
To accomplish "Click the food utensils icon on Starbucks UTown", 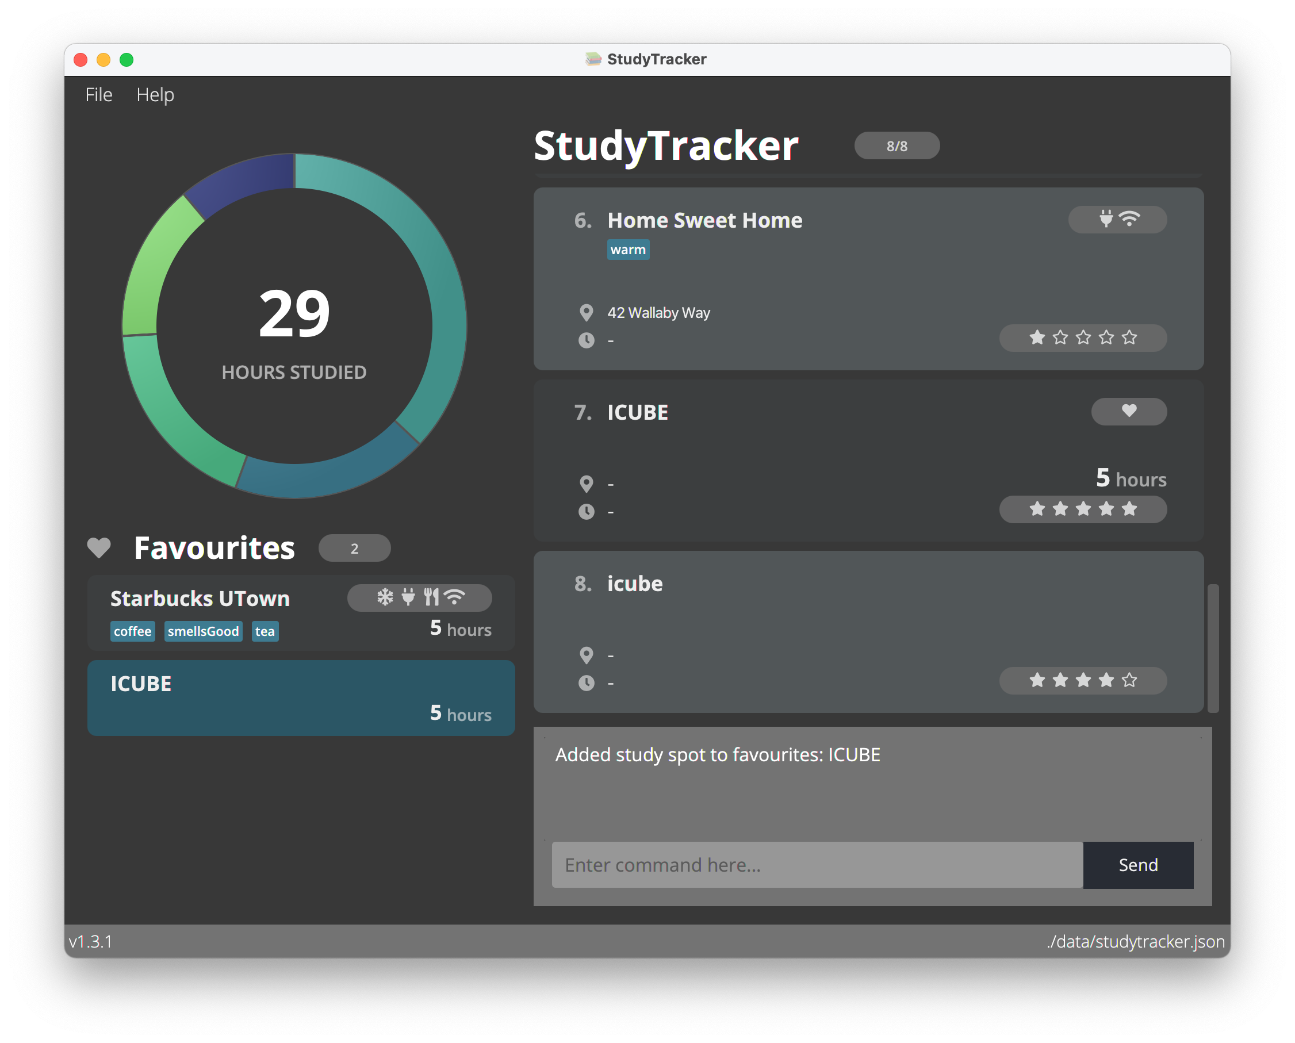I will point(431,597).
